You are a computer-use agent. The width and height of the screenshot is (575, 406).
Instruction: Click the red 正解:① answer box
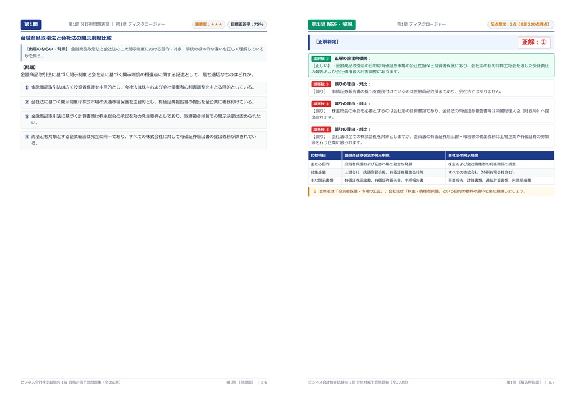(534, 43)
